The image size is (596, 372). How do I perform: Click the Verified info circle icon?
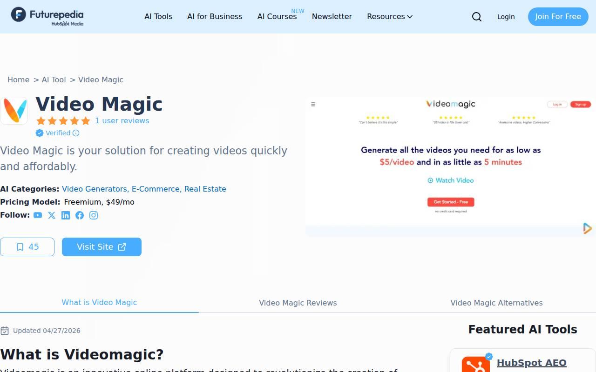76,133
